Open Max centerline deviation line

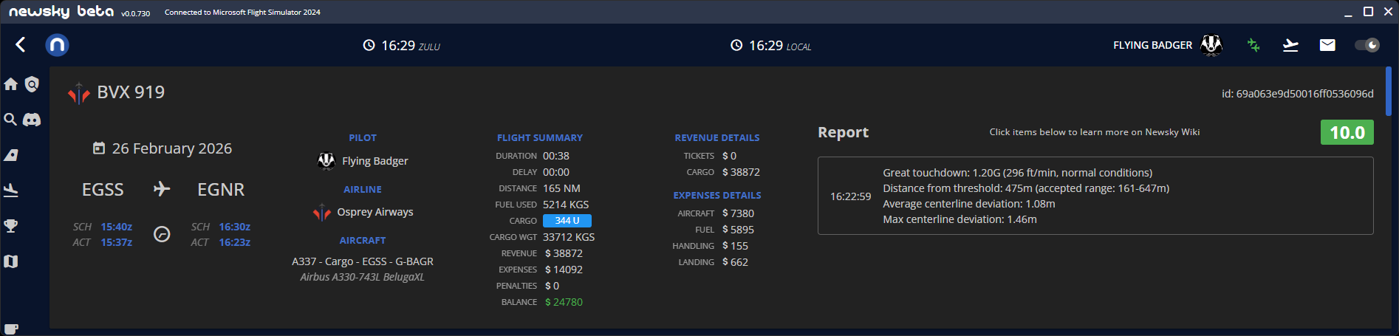click(x=960, y=219)
